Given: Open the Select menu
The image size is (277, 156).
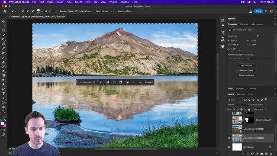Looking at the screenshot, I should point(78,2).
